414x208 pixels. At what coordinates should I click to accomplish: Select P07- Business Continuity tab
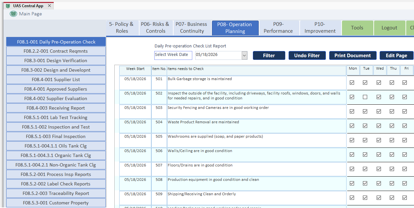point(192,28)
